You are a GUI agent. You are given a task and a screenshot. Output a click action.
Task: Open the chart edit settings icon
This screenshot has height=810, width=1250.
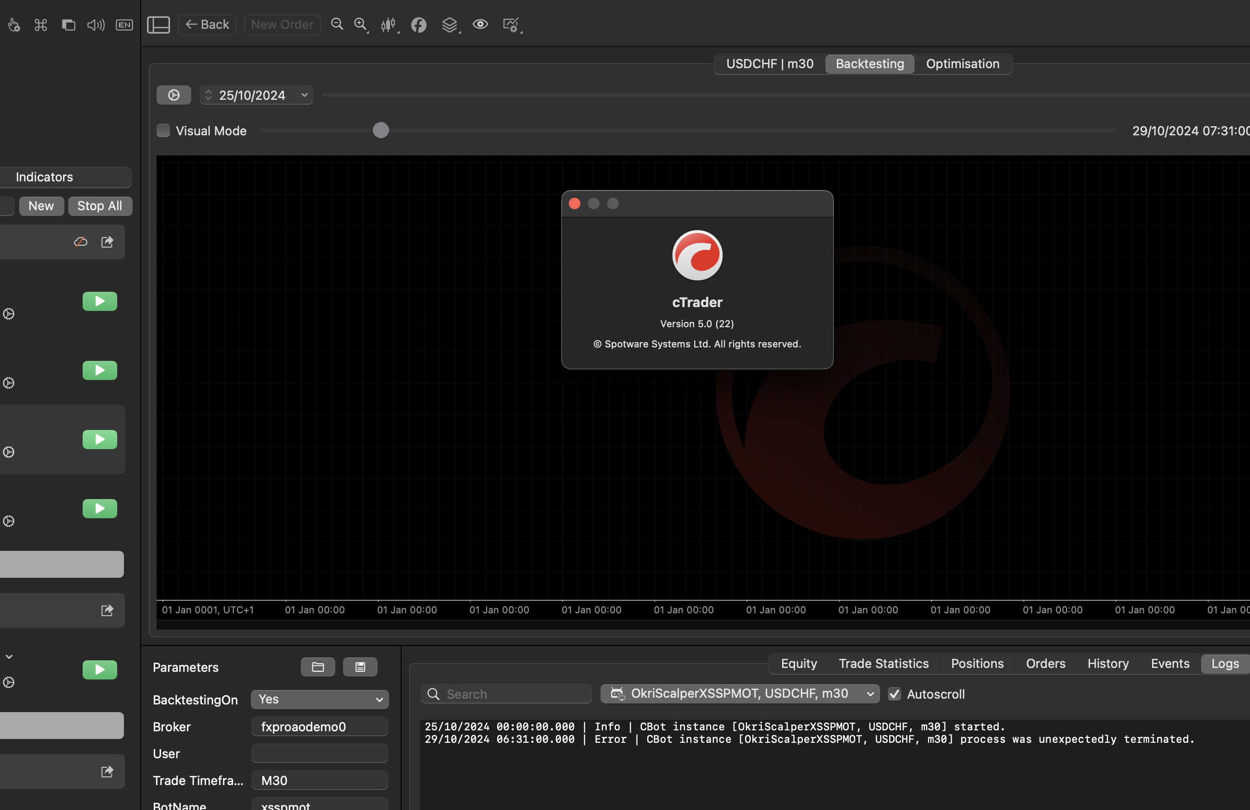tap(512, 24)
